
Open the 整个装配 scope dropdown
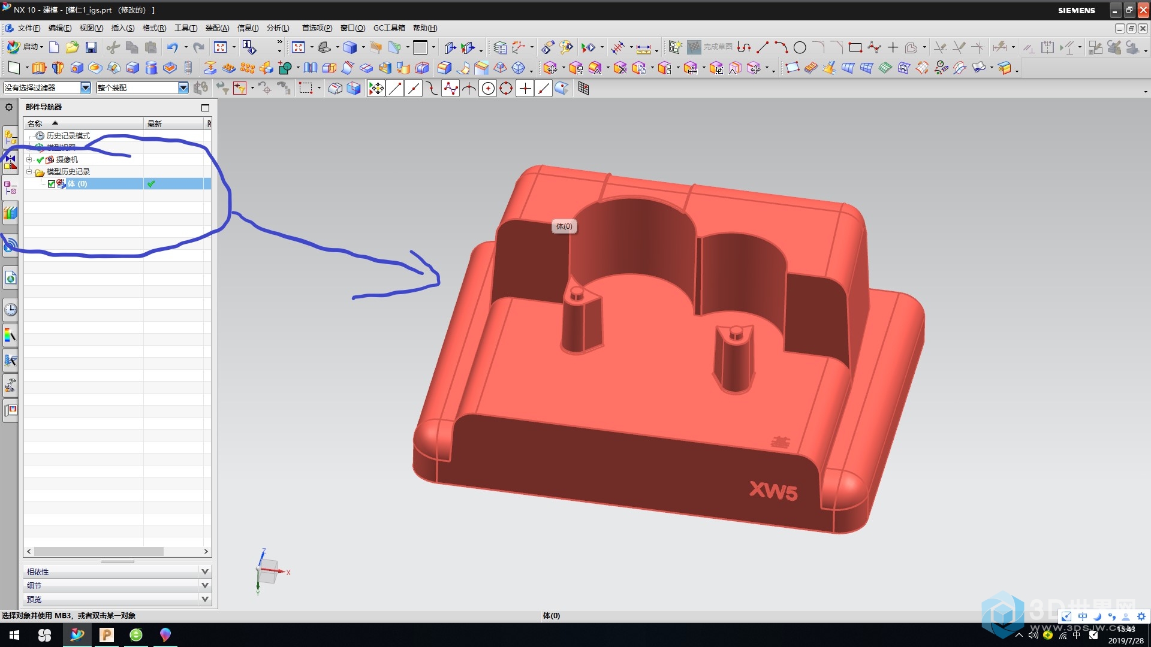pyautogui.click(x=183, y=88)
